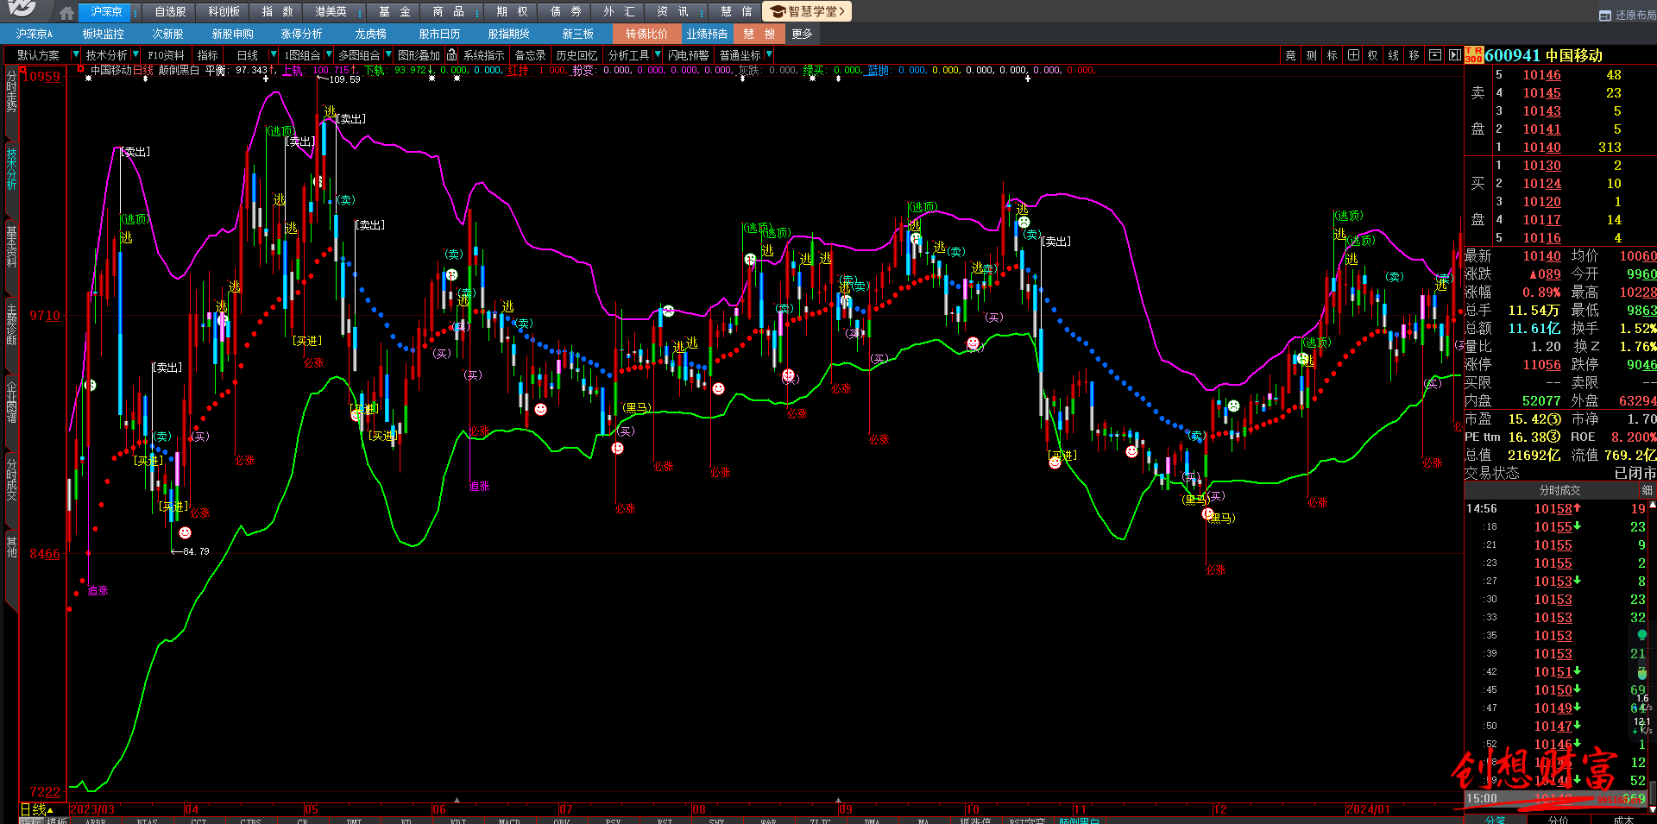The image size is (1657, 824).
Task: Select the 沪深京 main tab
Action: click(106, 12)
